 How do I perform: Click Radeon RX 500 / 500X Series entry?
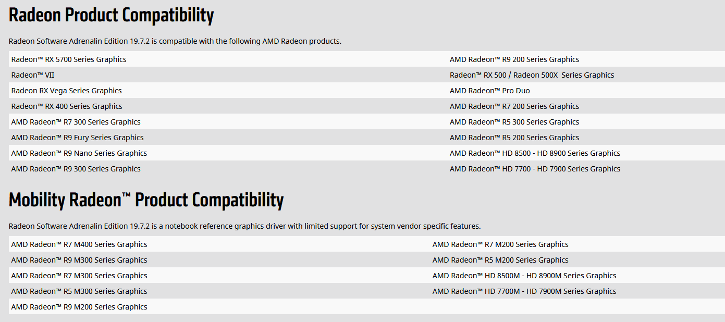point(532,75)
